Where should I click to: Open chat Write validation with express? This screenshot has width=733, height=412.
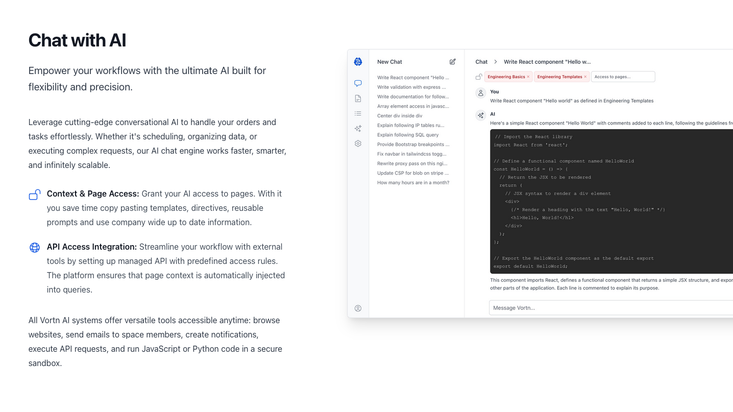[411, 87]
